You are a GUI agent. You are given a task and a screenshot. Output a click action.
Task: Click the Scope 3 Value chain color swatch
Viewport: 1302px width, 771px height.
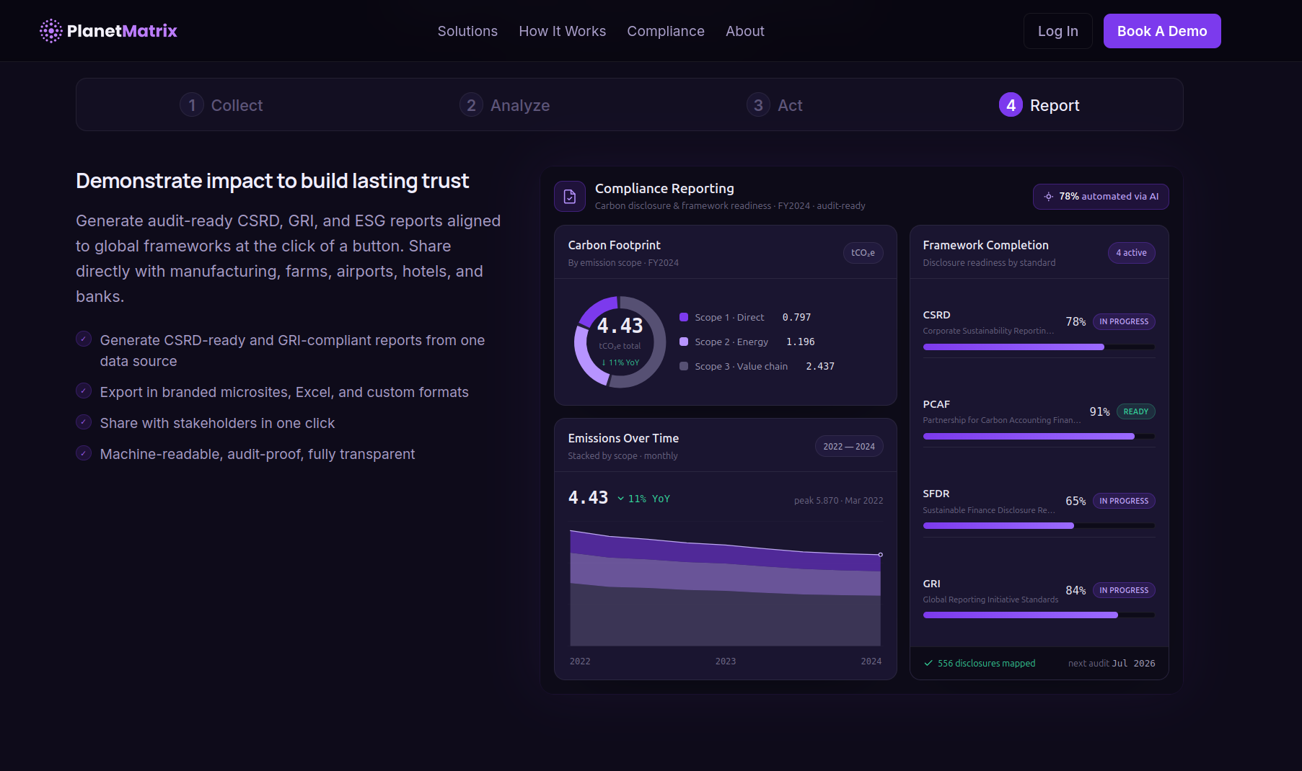pyautogui.click(x=684, y=366)
